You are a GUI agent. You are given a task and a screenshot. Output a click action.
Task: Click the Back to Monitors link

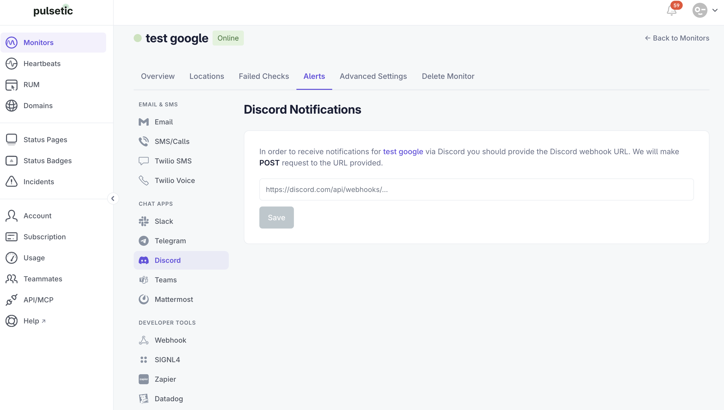[677, 38]
